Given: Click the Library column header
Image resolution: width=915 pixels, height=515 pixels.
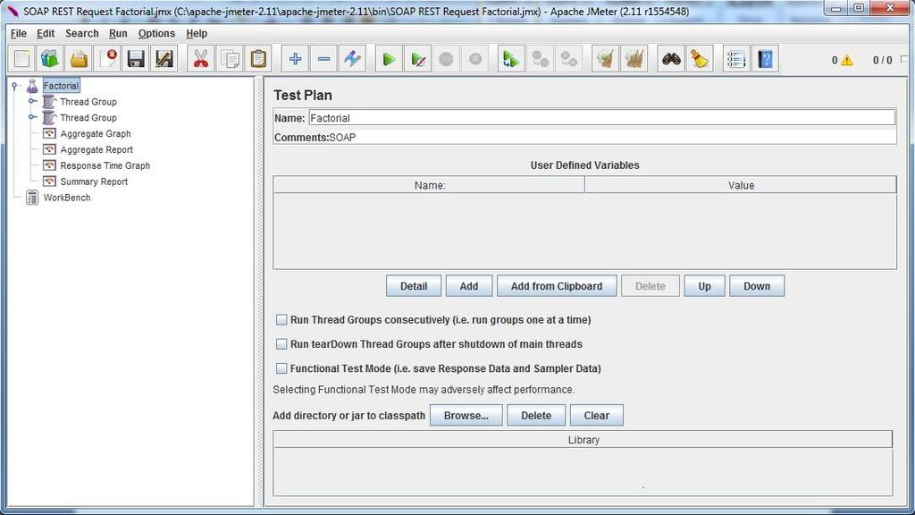Looking at the screenshot, I should pyautogui.click(x=583, y=440).
